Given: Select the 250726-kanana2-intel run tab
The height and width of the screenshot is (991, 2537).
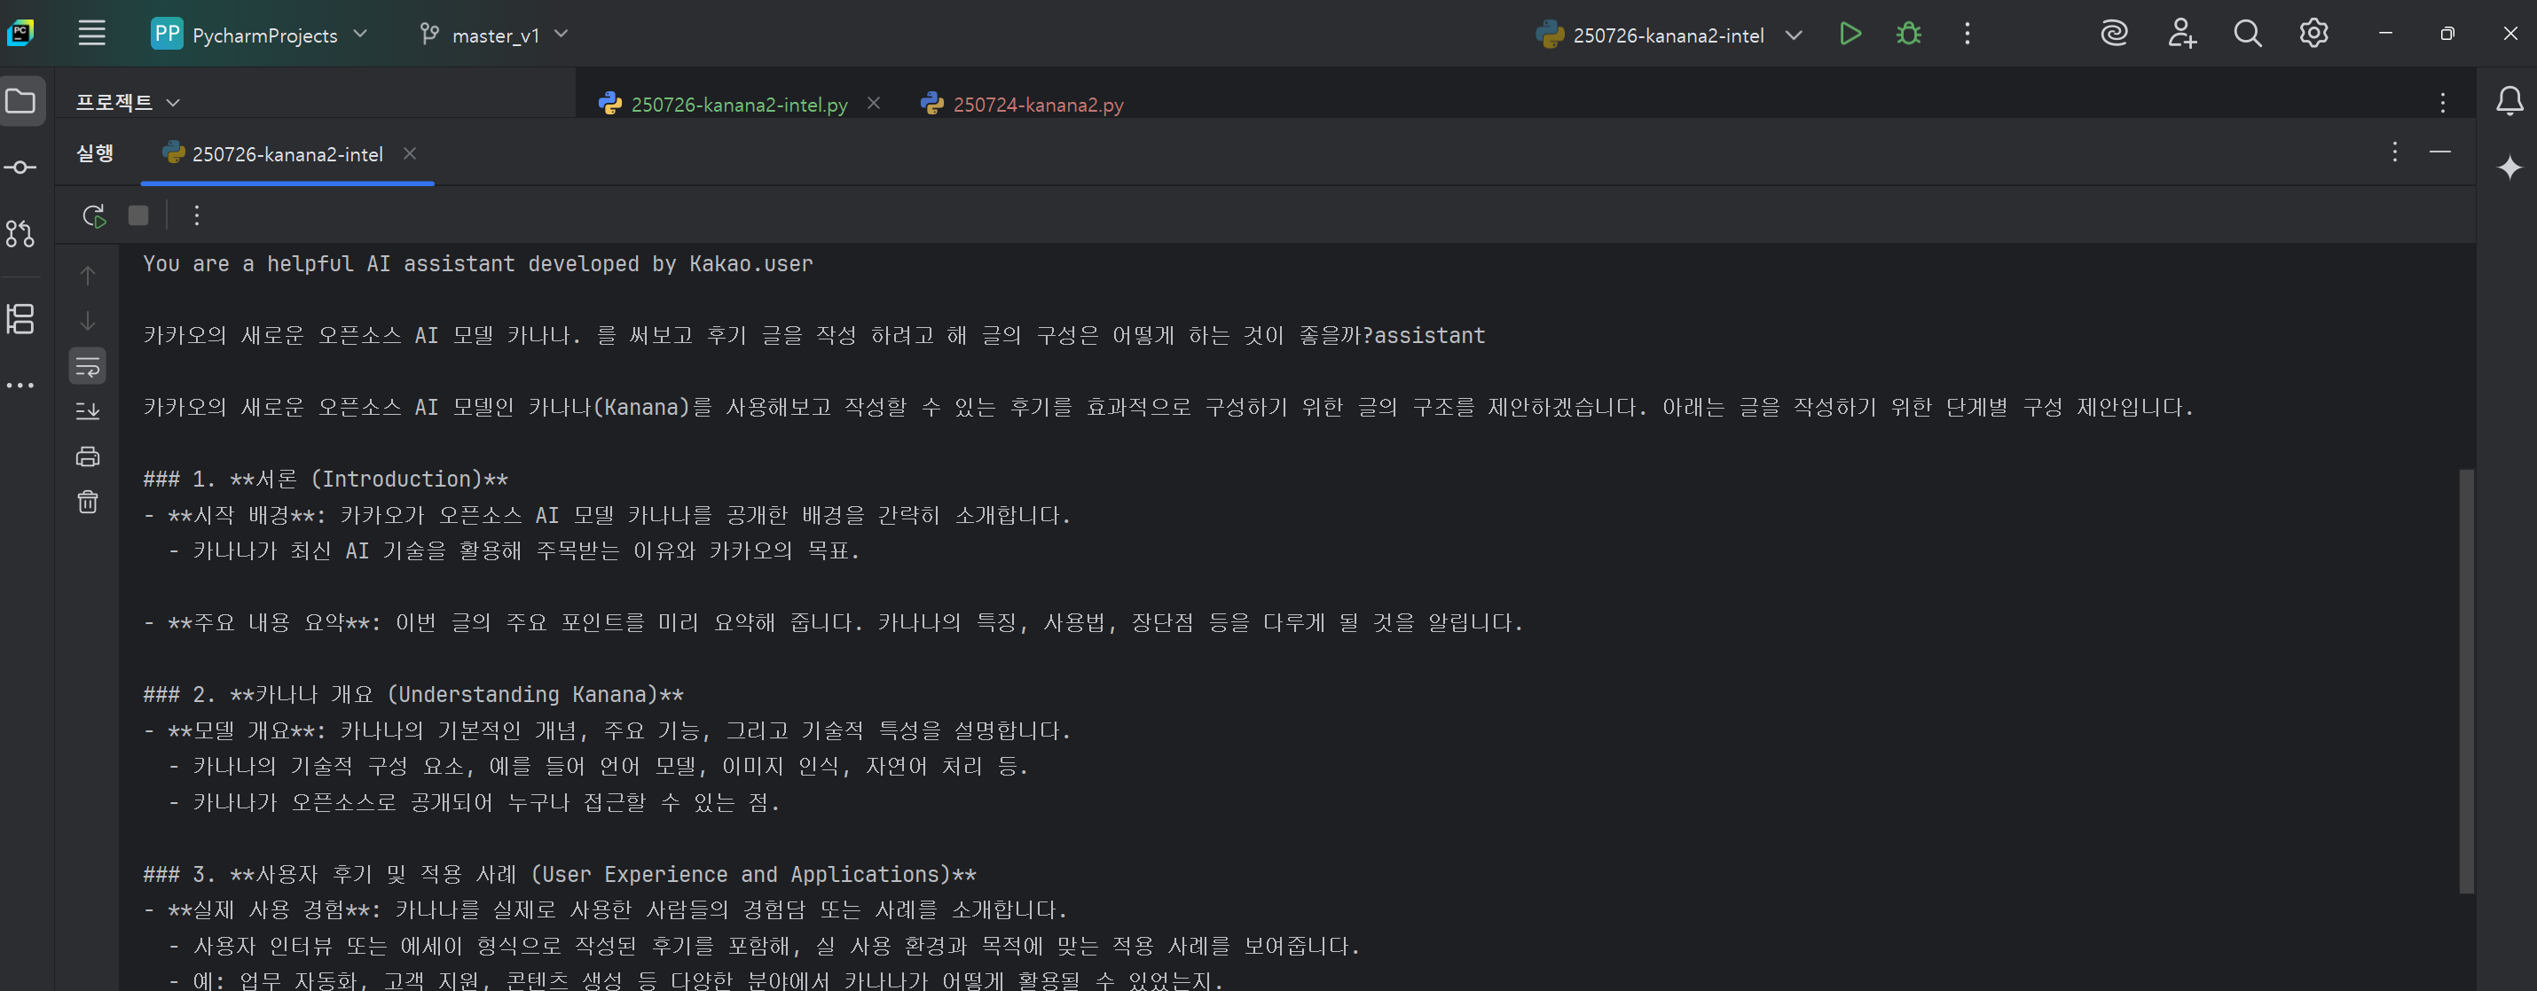Looking at the screenshot, I should click(x=287, y=154).
